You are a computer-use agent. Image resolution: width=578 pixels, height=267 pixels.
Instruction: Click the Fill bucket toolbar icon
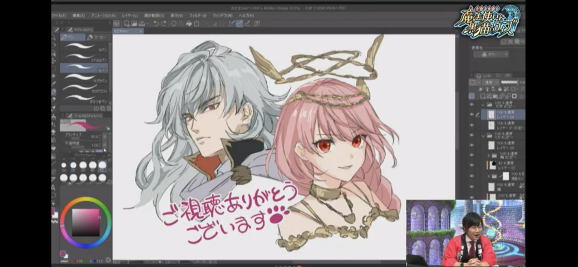pyautogui.click(x=189, y=24)
